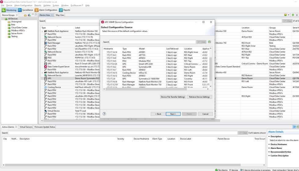Click the green No Alarms status icon
This screenshot has height=171, width=299.
216,170
